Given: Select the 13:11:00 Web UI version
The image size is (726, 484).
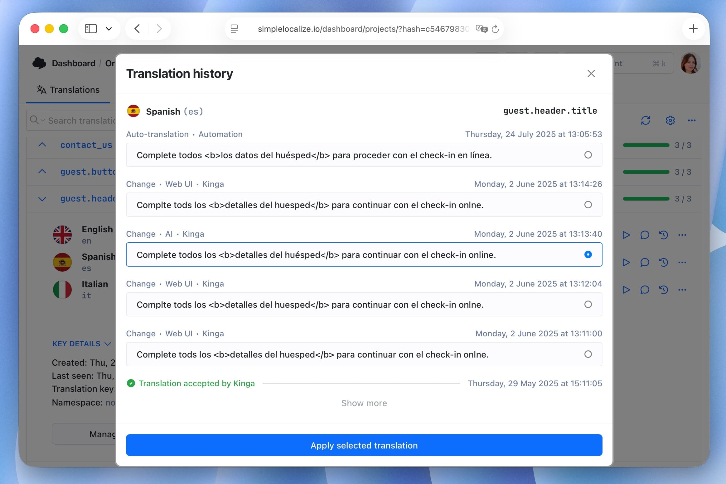Looking at the screenshot, I should 588,354.
